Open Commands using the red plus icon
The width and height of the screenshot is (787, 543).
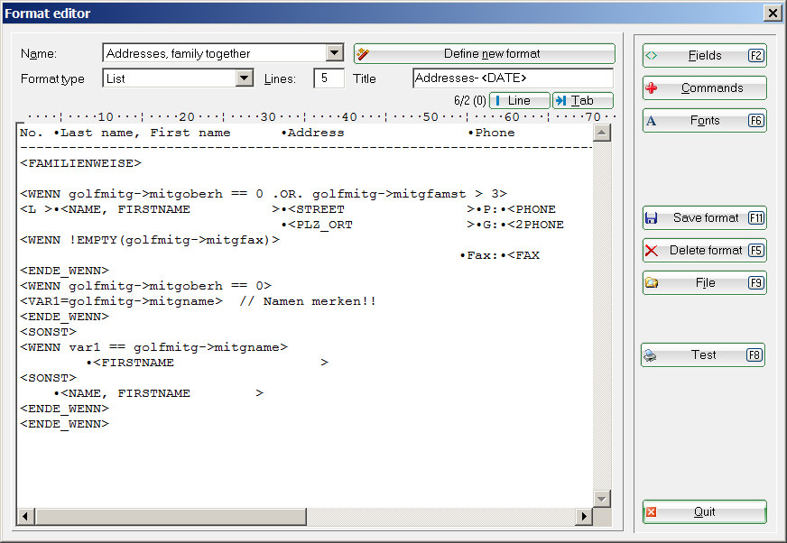pos(704,87)
